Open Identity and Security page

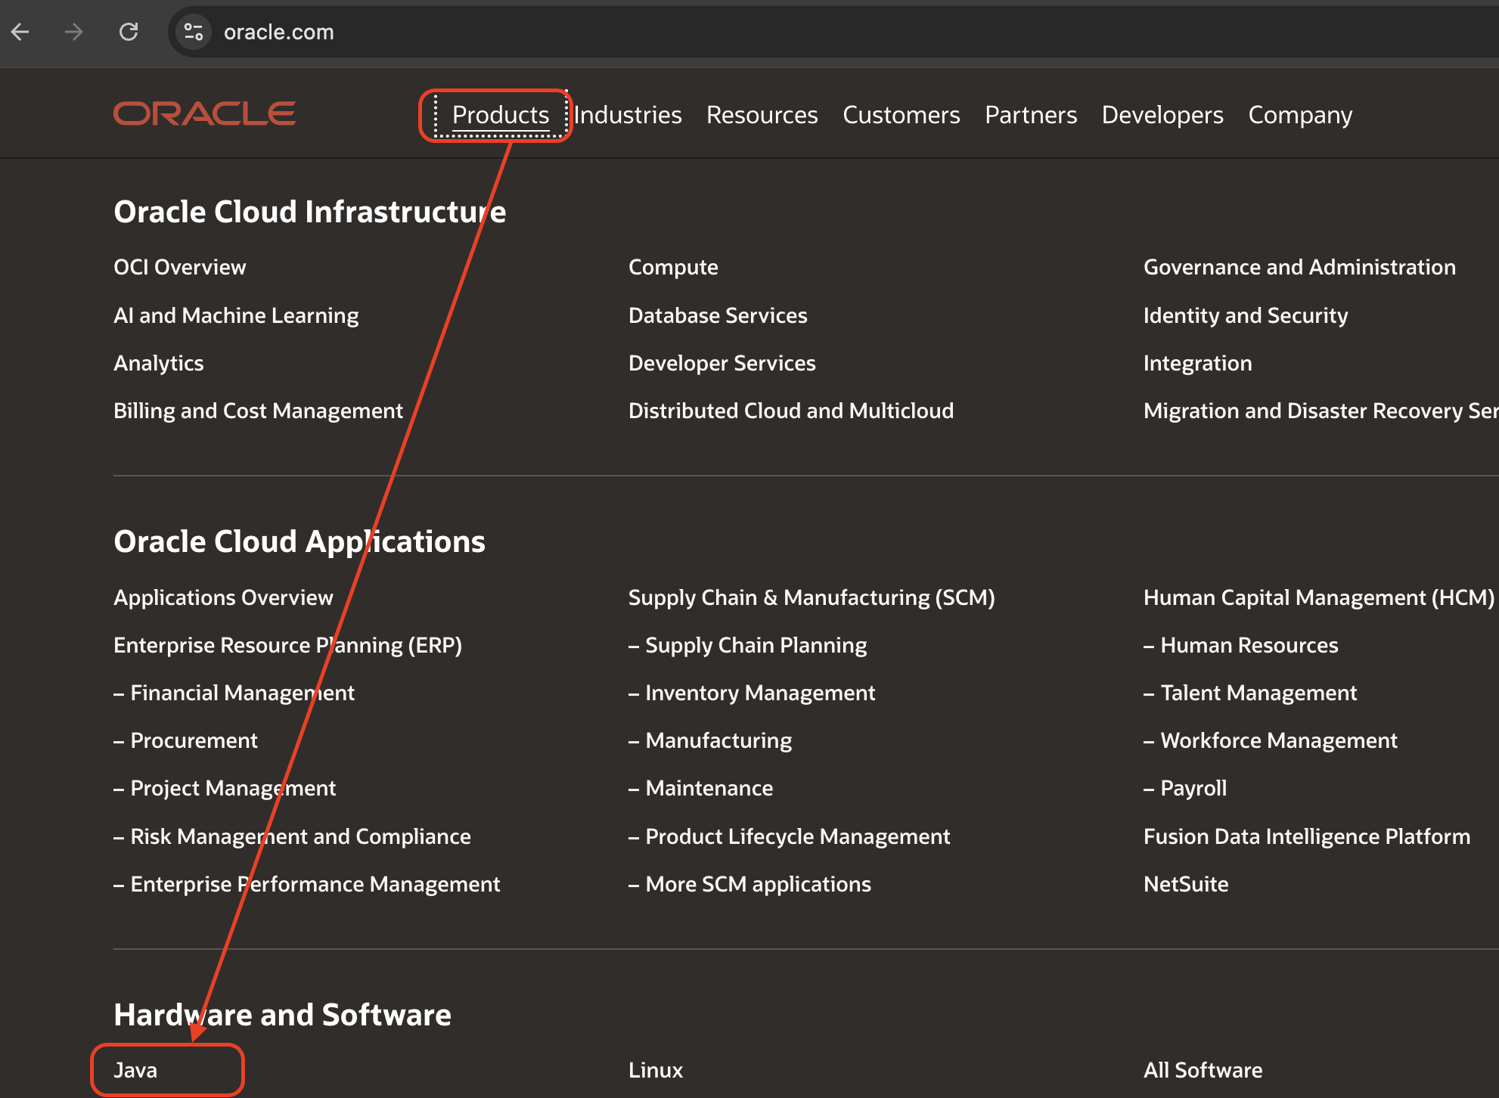coord(1245,315)
